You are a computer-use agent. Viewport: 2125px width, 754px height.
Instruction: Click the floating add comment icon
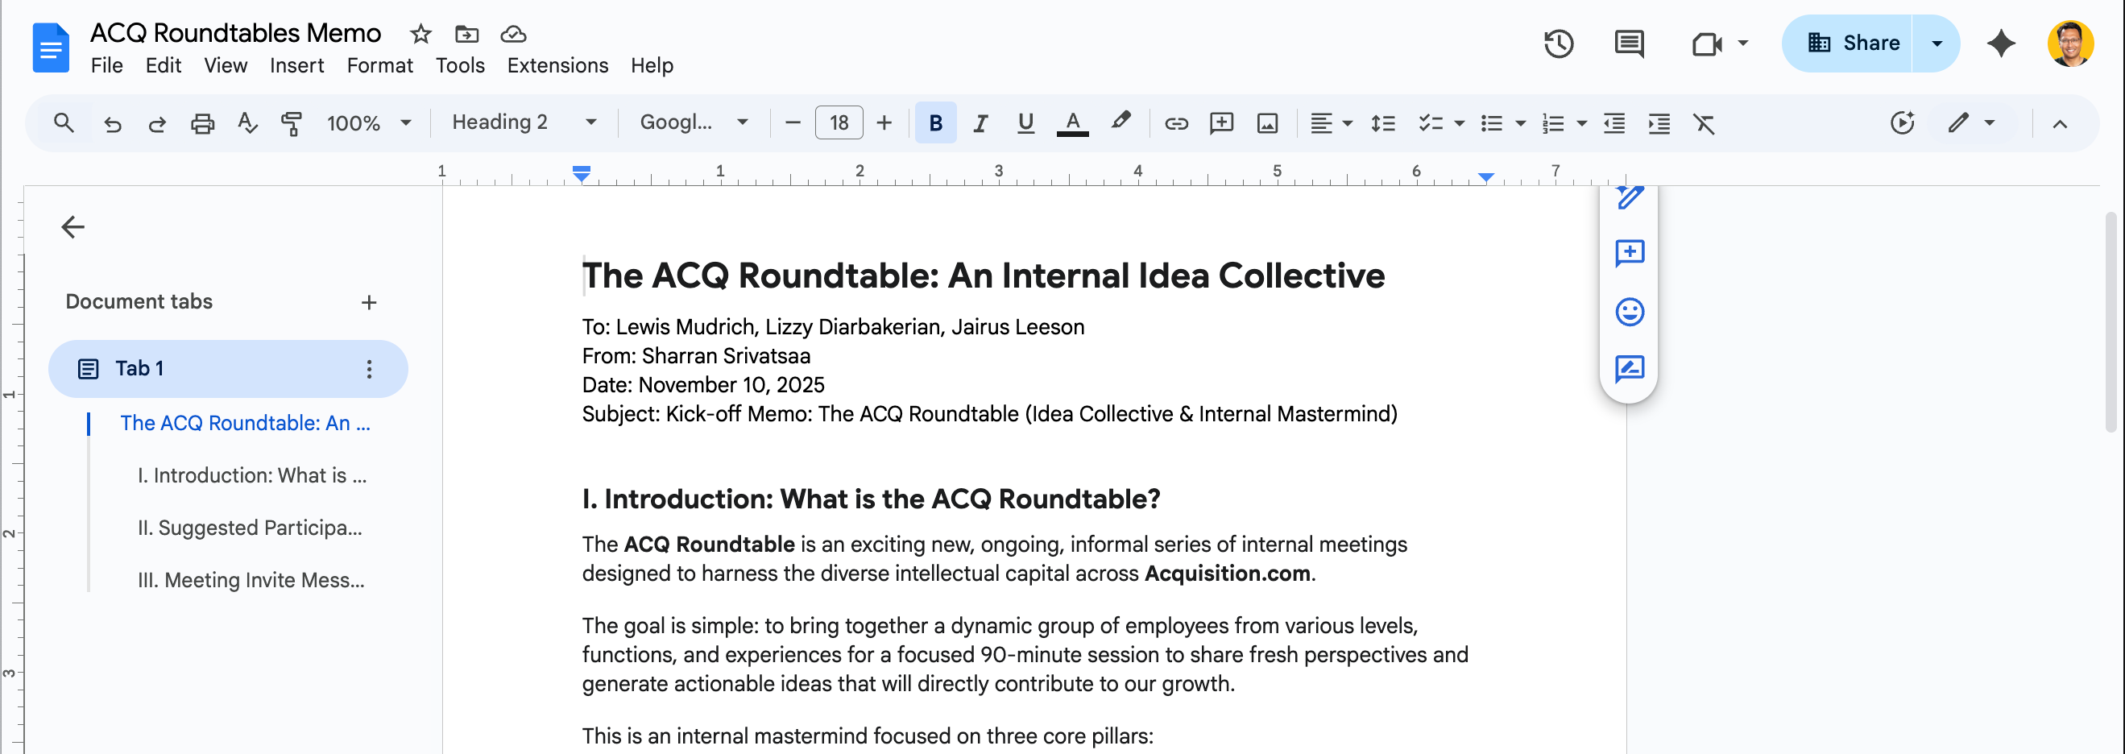pos(1630,252)
